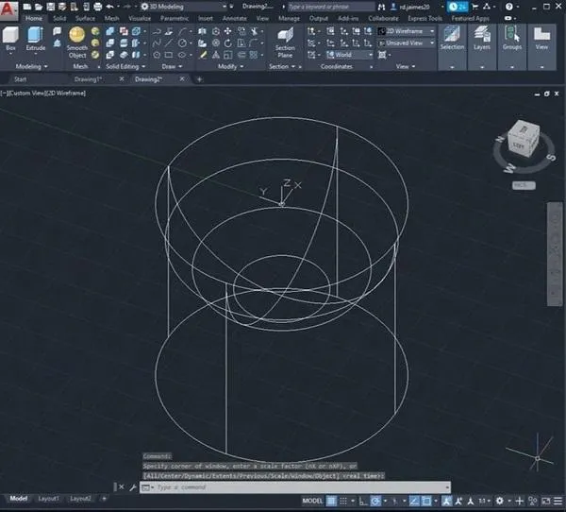566x512 pixels.
Task: Switch to the Visualize ribbon tab
Action: pyautogui.click(x=138, y=18)
